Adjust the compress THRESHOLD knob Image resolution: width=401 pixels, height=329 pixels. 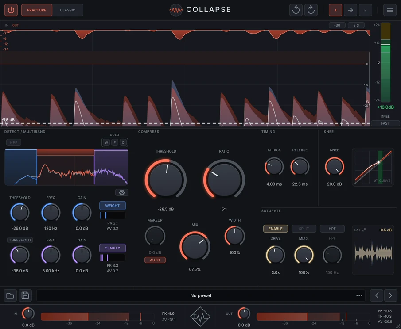click(x=165, y=180)
